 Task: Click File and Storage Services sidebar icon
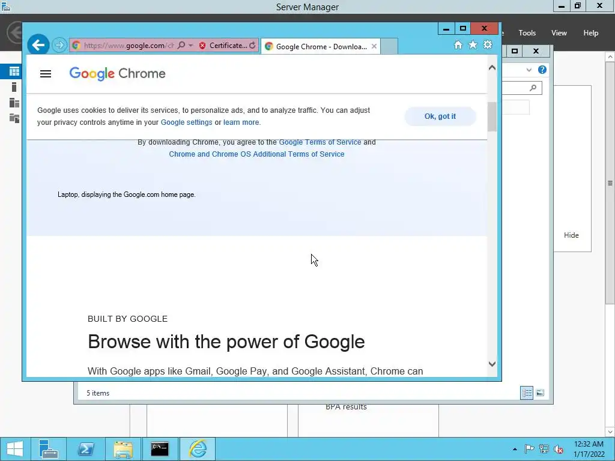pos(14,118)
